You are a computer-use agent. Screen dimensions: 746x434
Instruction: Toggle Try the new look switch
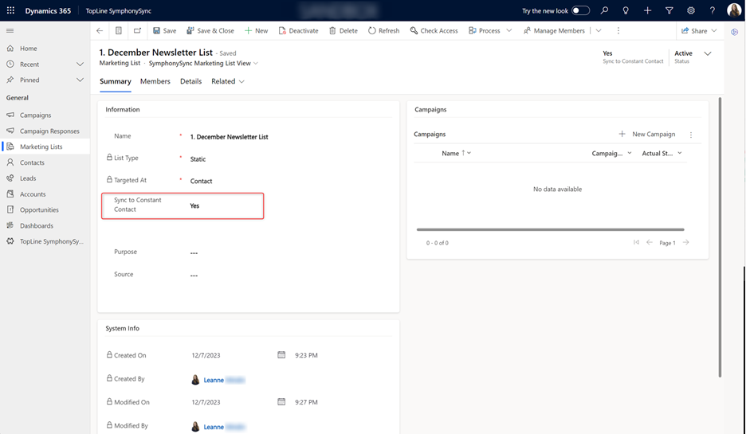pos(580,10)
